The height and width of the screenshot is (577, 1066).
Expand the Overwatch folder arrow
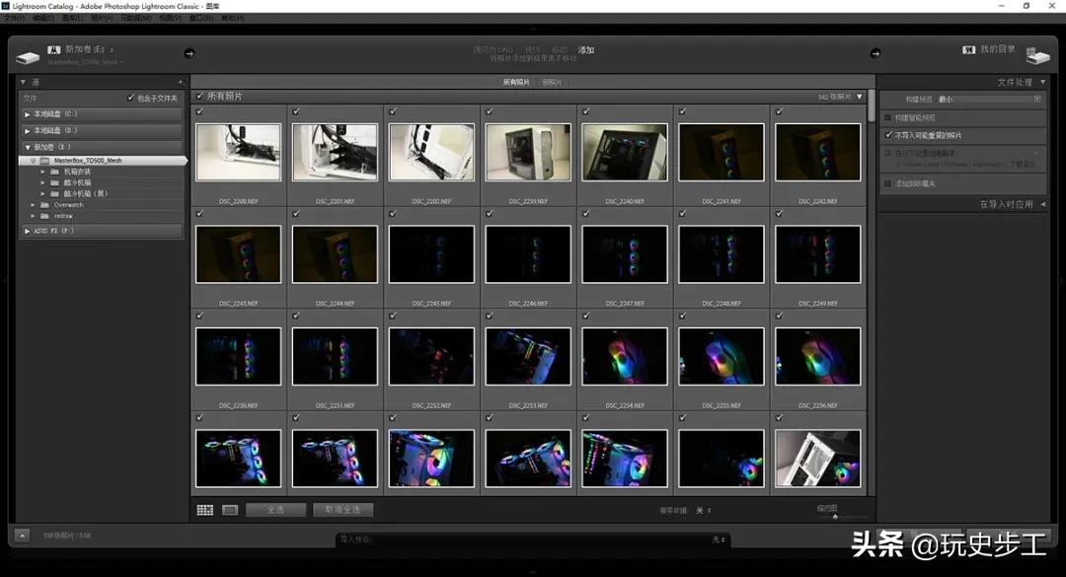[x=33, y=204]
